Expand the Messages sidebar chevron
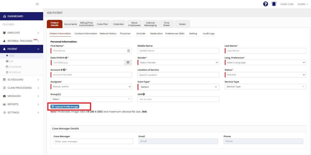 (x=38, y=96)
